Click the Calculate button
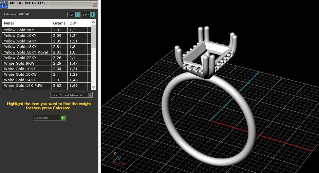 [49, 118]
